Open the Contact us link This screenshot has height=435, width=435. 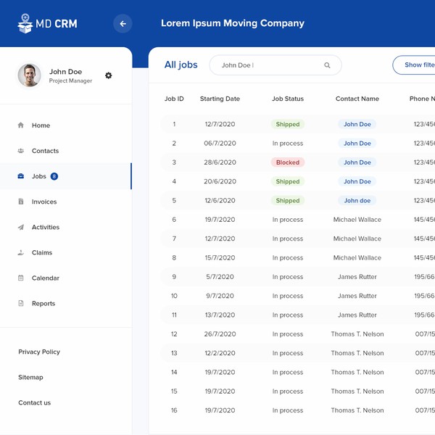click(x=34, y=402)
